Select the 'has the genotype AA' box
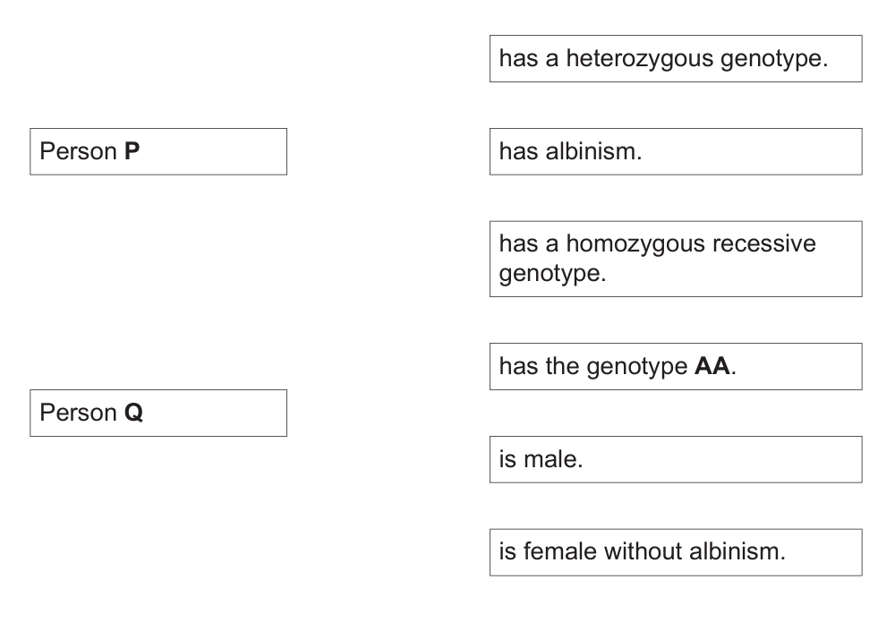The height and width of the screenshot is (631, 895). pos(676,366)
